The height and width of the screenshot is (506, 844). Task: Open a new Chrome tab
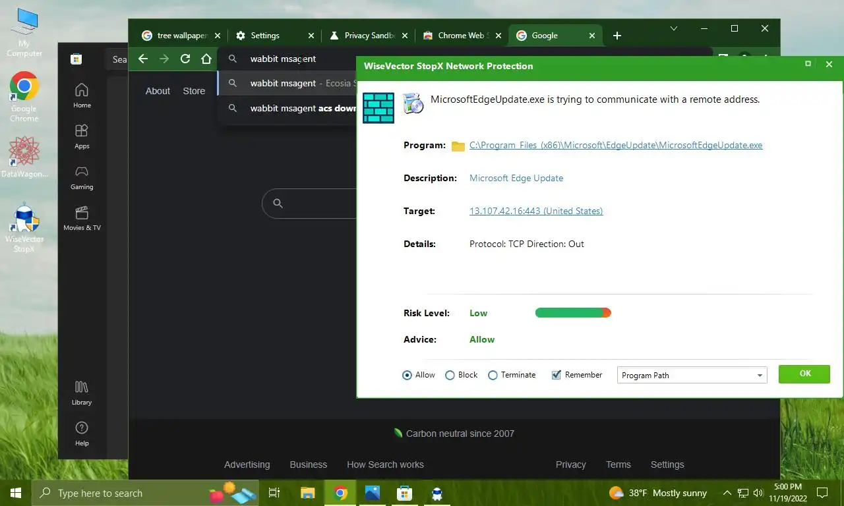pos(617,36)
